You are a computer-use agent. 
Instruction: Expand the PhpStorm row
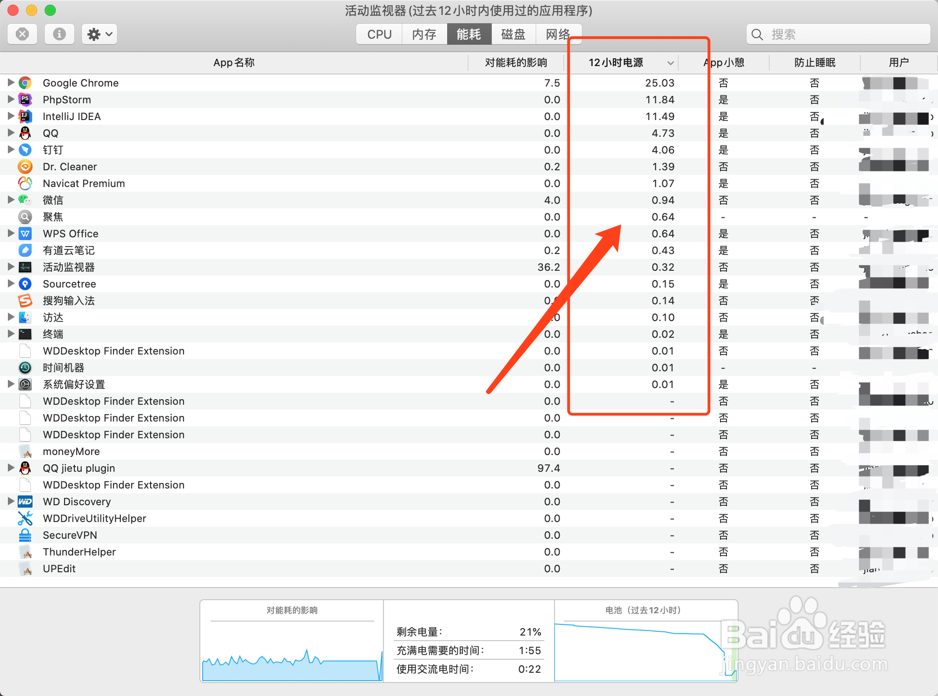click(11, 99)
